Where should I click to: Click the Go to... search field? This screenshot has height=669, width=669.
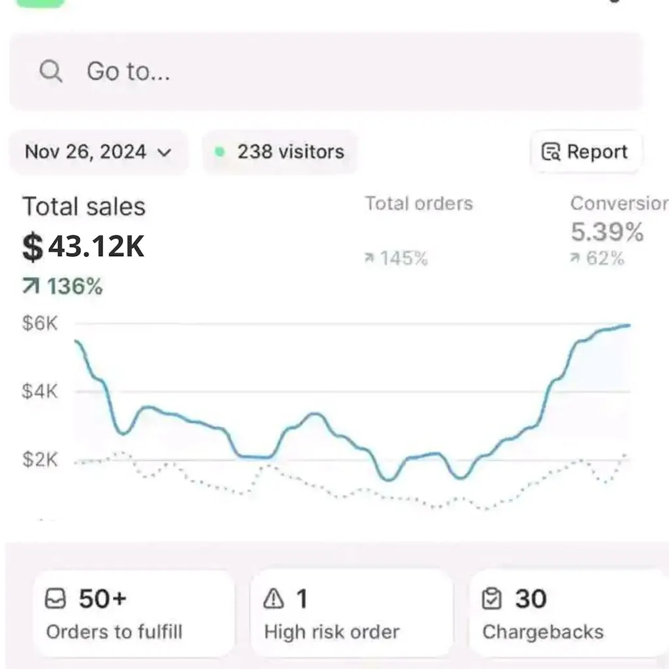click(327, 71)
